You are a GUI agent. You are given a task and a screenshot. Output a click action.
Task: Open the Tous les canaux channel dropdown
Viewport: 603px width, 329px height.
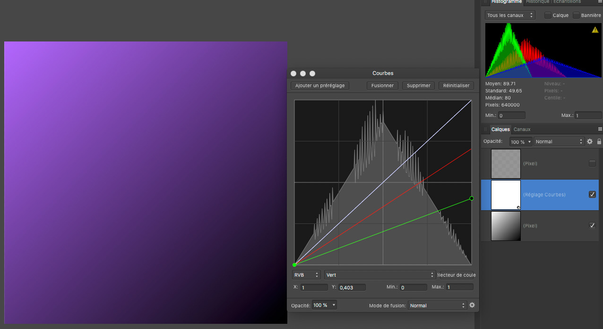pyautogui.click(x=510, y=16)
